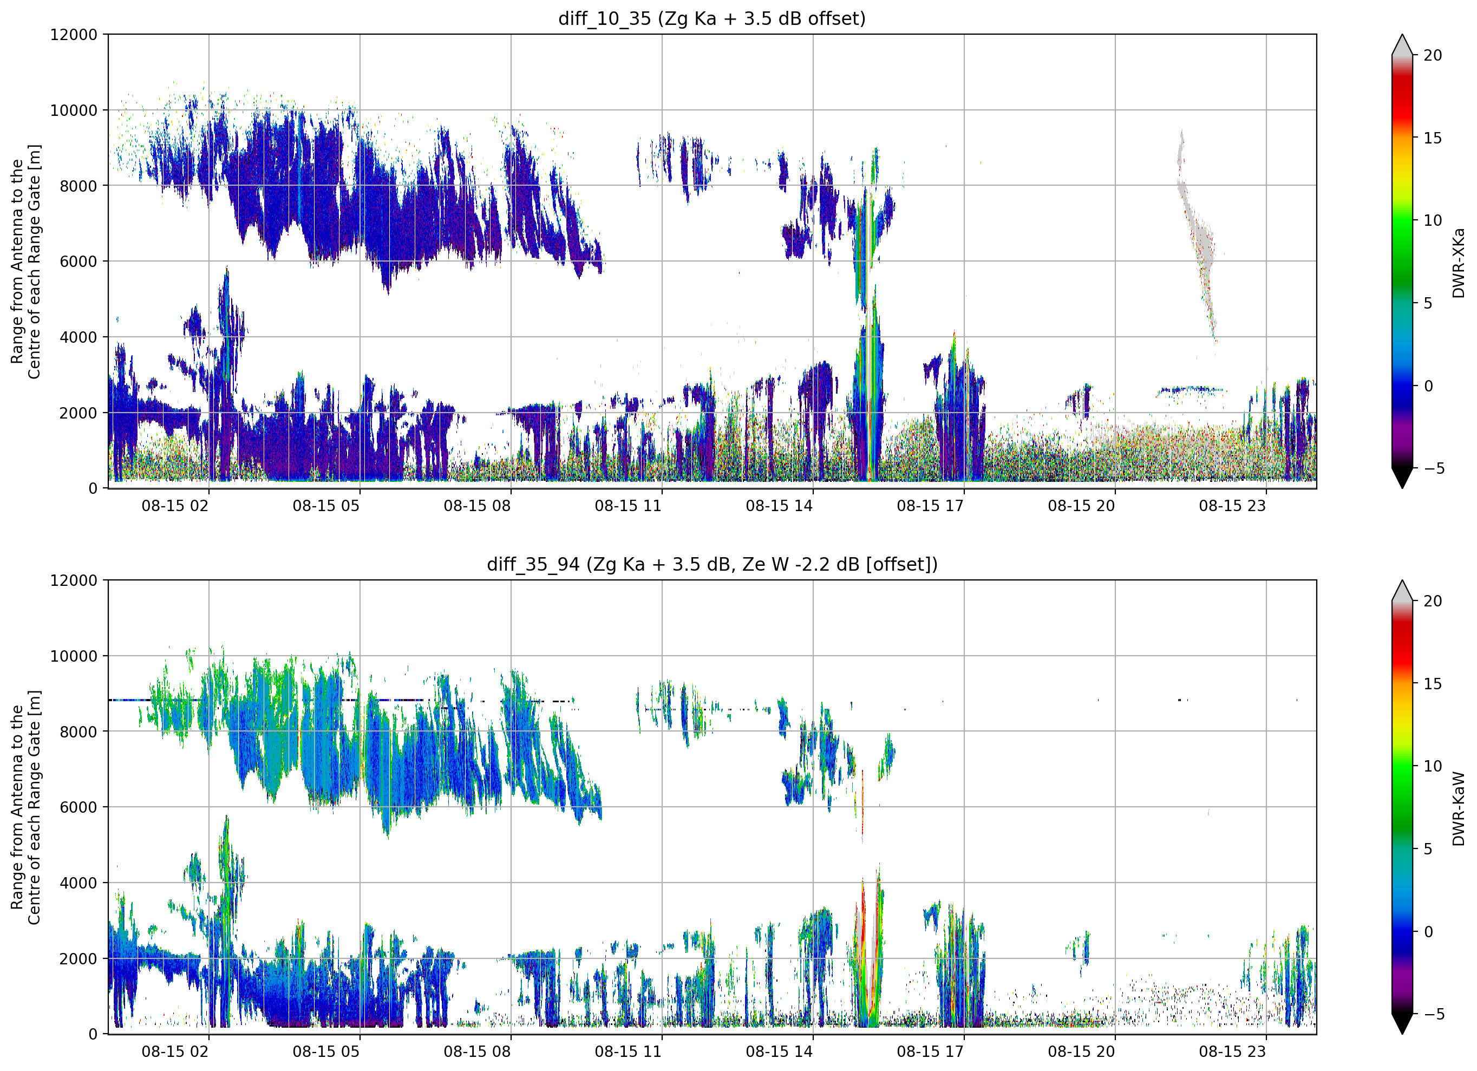Click the 2000 y-tick of the diff_10_35 plot
The image size is (1477, 1071).
[x=78, y=413]
